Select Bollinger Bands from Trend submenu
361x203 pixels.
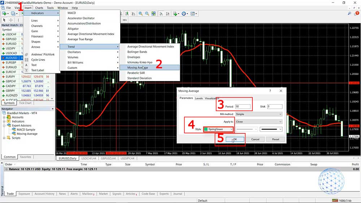pyautogui.click(x=137, y=52)
